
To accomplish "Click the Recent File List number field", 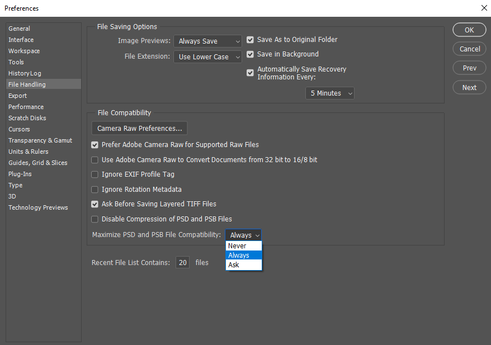I will coord(182,262).
